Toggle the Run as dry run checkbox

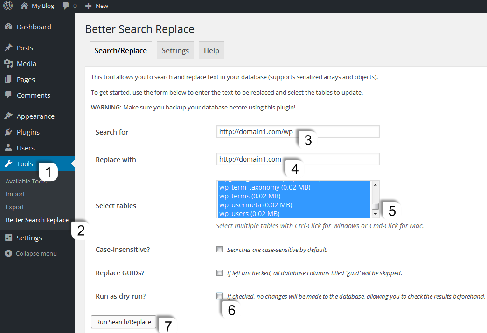pos(219,296)
